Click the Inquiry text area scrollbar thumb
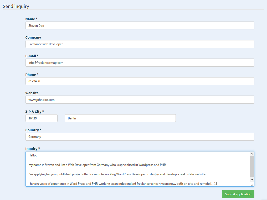The image size is (267, 200). point(252,166)
